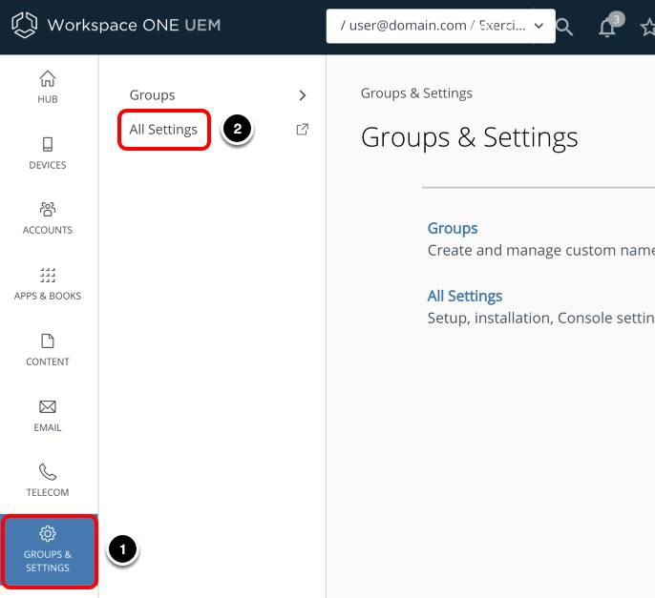Choose All Settings in the submenu
The image size is (655, 598).
tap(163, 130)
